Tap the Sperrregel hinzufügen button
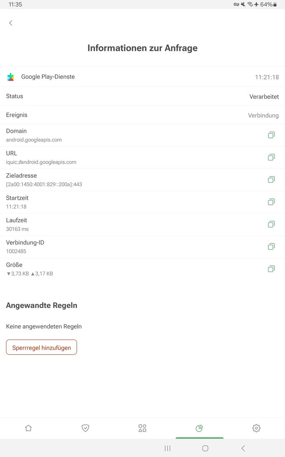 [x=41, y=347]
